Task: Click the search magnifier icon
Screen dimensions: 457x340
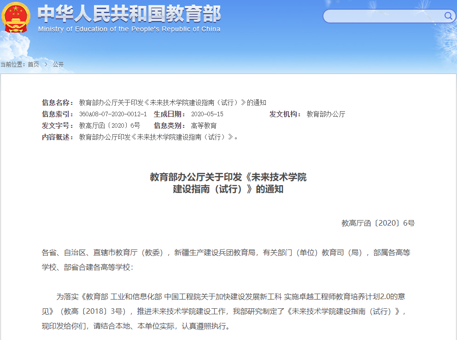Action: (x=448, y=16)
